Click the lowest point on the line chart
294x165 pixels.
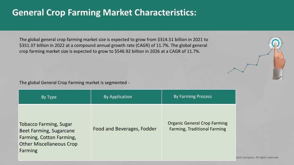(243, 72)
